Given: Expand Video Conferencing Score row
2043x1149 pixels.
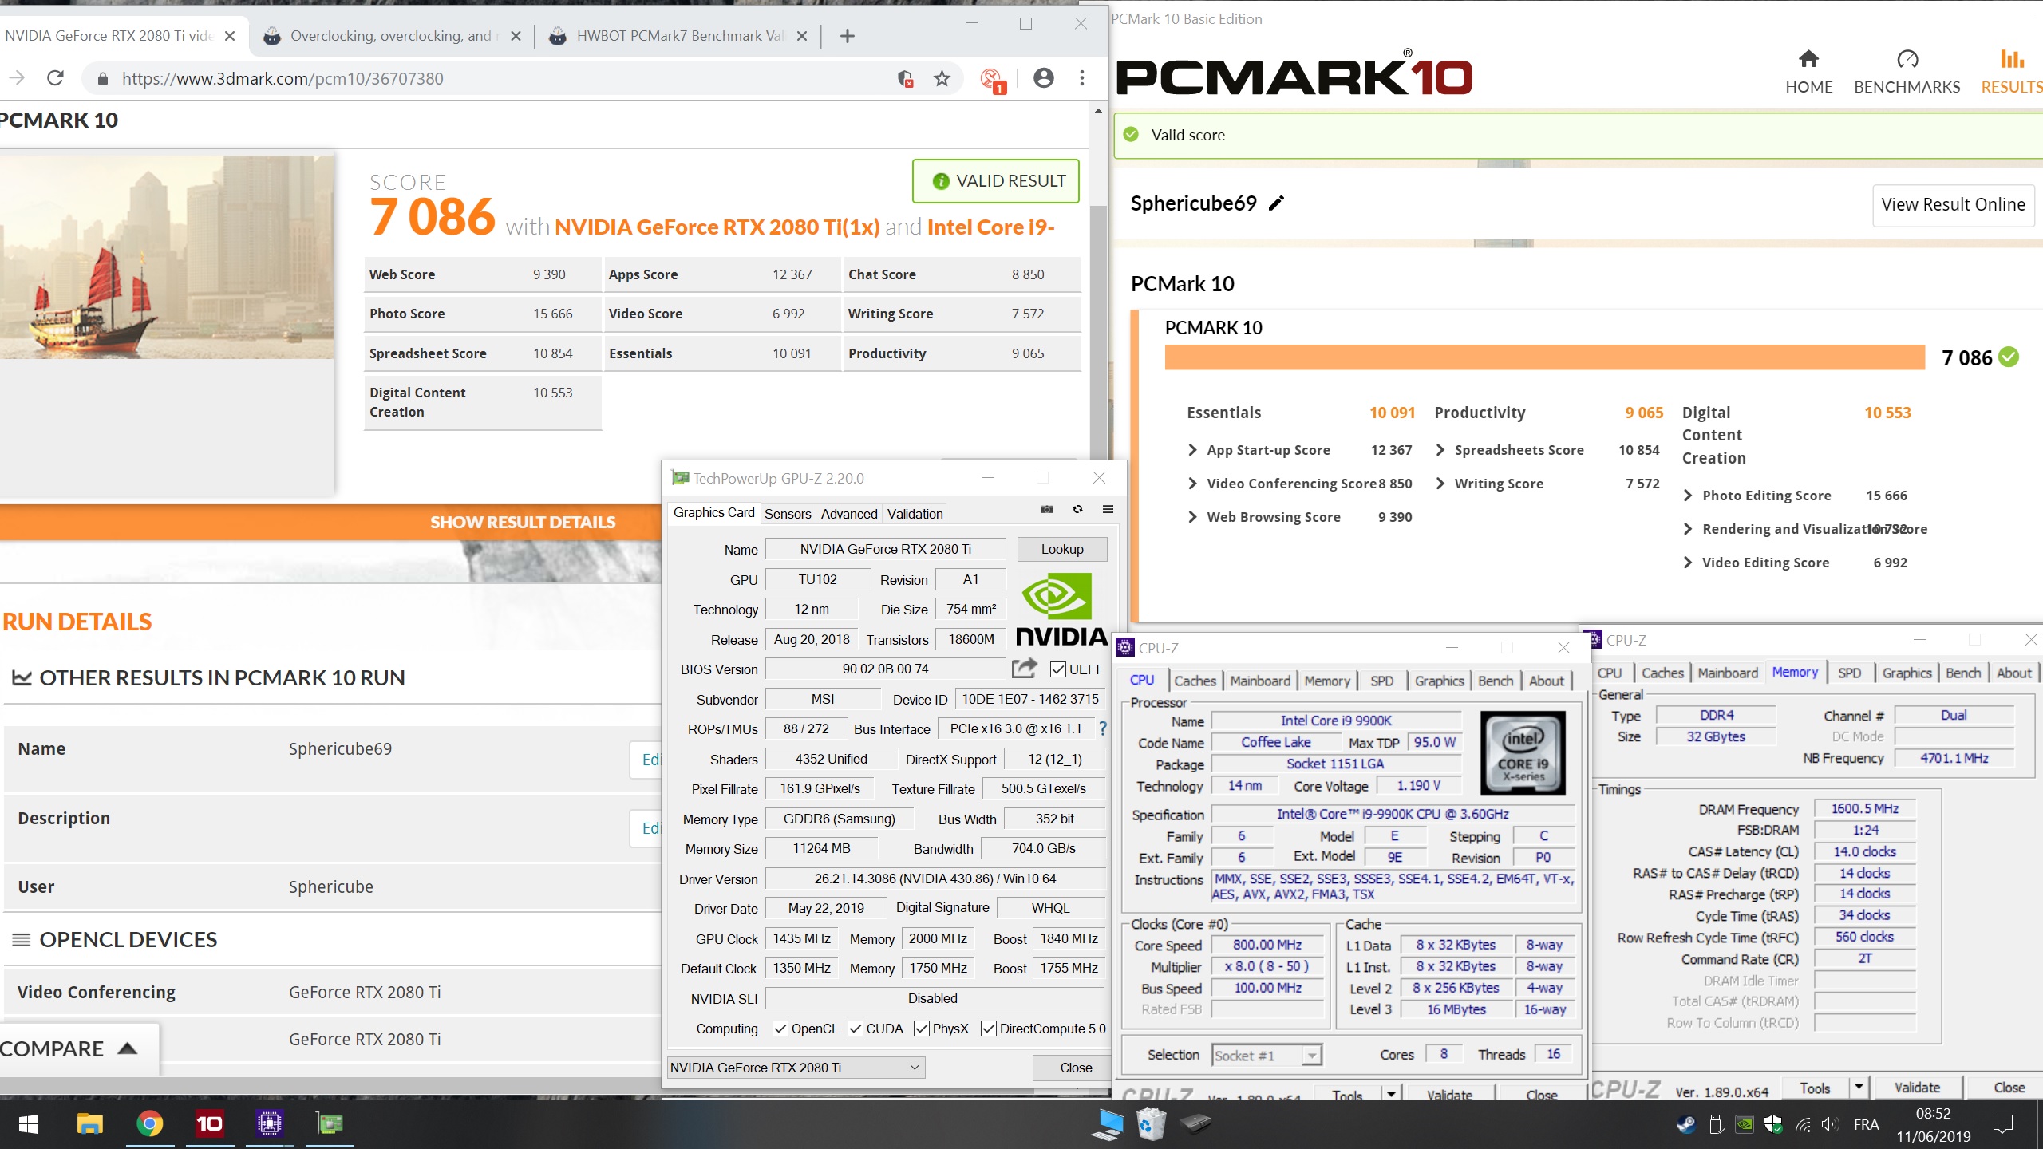Looking at the screenshot, I should 1192,484.
